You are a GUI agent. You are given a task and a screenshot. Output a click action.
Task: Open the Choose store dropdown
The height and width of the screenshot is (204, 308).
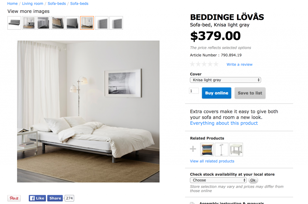(x=218, y=180)
